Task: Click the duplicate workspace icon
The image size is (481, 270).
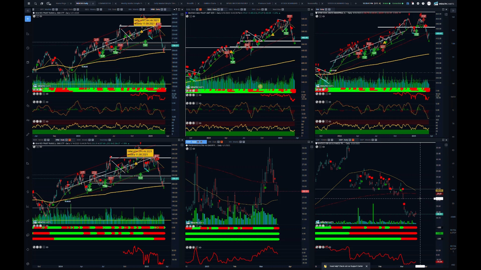Action: pyautogui.click(x=42, y=3)
